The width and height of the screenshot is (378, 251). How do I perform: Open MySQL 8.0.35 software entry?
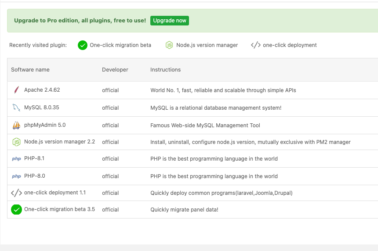(41, 108)
